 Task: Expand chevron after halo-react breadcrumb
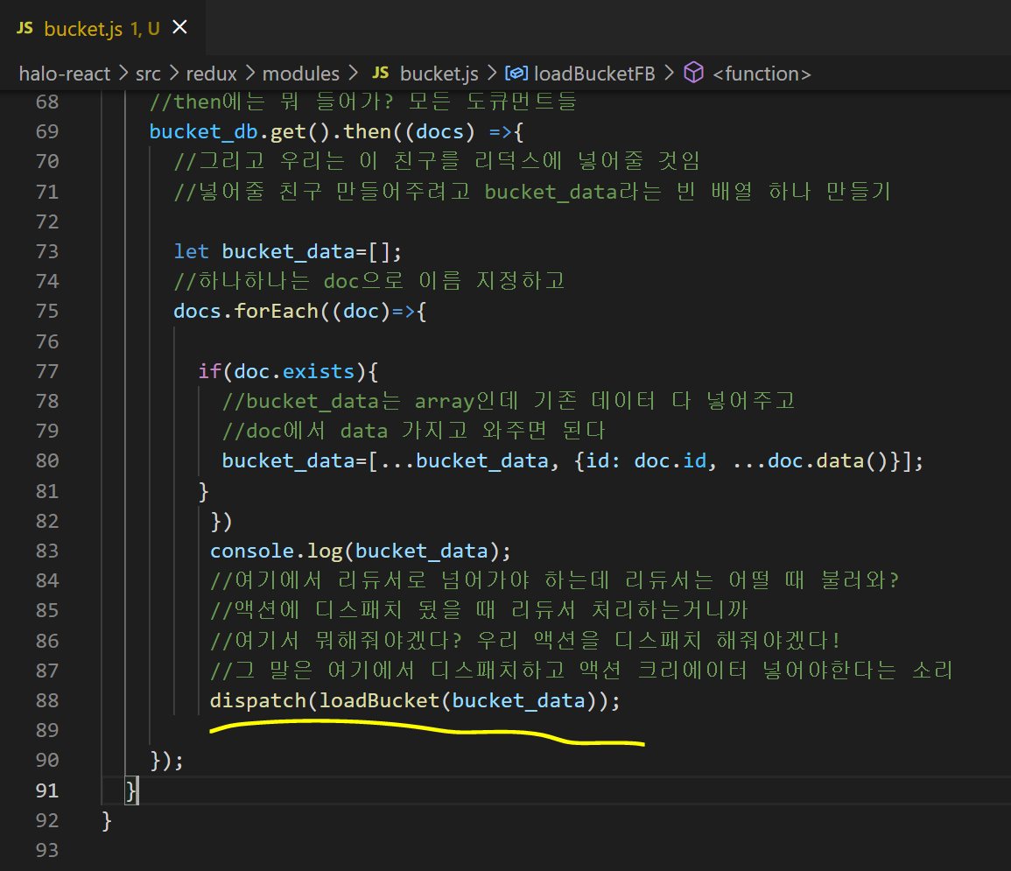tap(123, 73)
